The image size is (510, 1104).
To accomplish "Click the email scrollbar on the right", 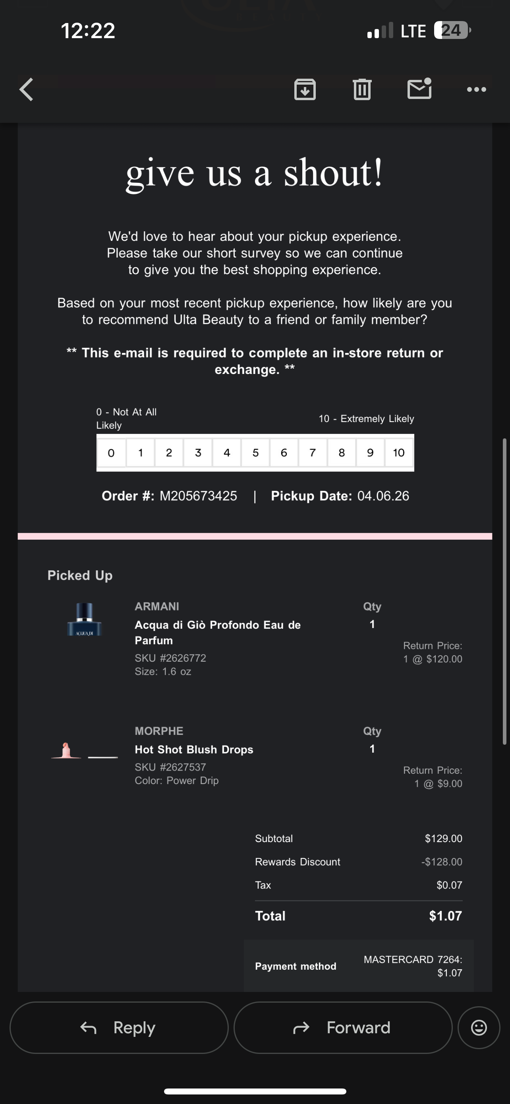I will [505, 591].
